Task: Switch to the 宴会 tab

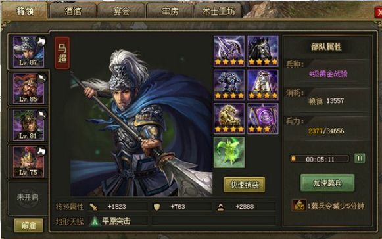Action: point(122,11)
